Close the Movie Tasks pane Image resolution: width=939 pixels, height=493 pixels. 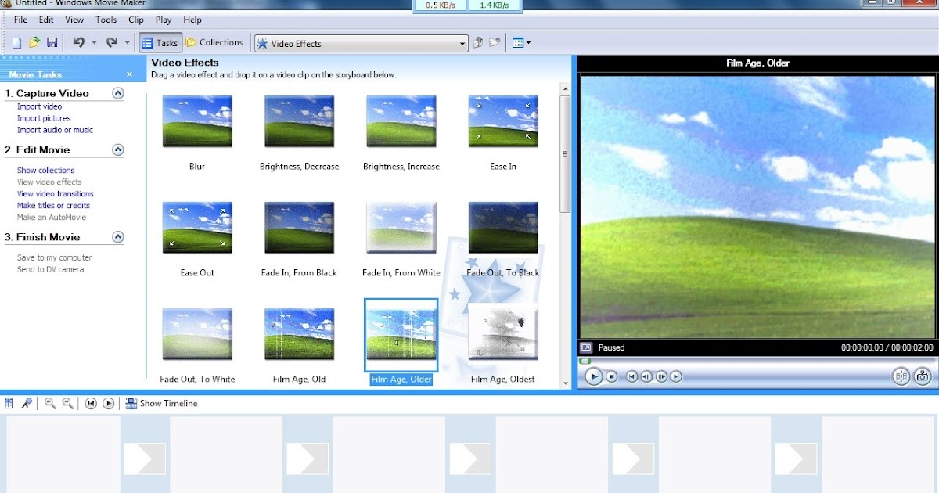[130, 74]
